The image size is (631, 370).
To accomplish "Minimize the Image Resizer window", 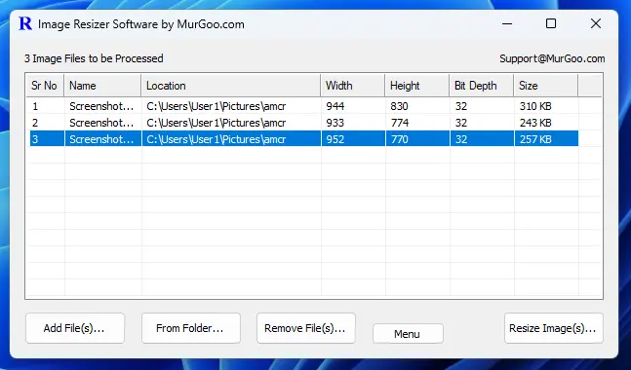I will [507, 23].
